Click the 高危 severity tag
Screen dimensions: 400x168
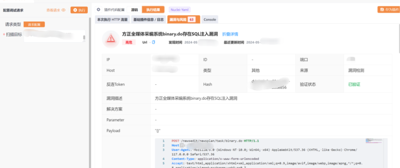129,42
